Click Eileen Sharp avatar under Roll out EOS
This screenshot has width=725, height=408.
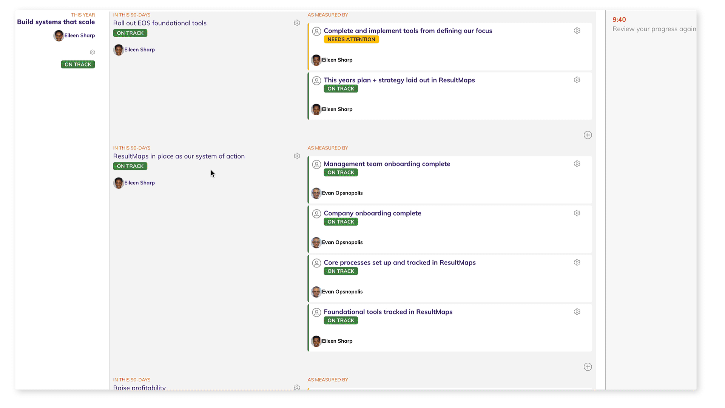point(119,50)
